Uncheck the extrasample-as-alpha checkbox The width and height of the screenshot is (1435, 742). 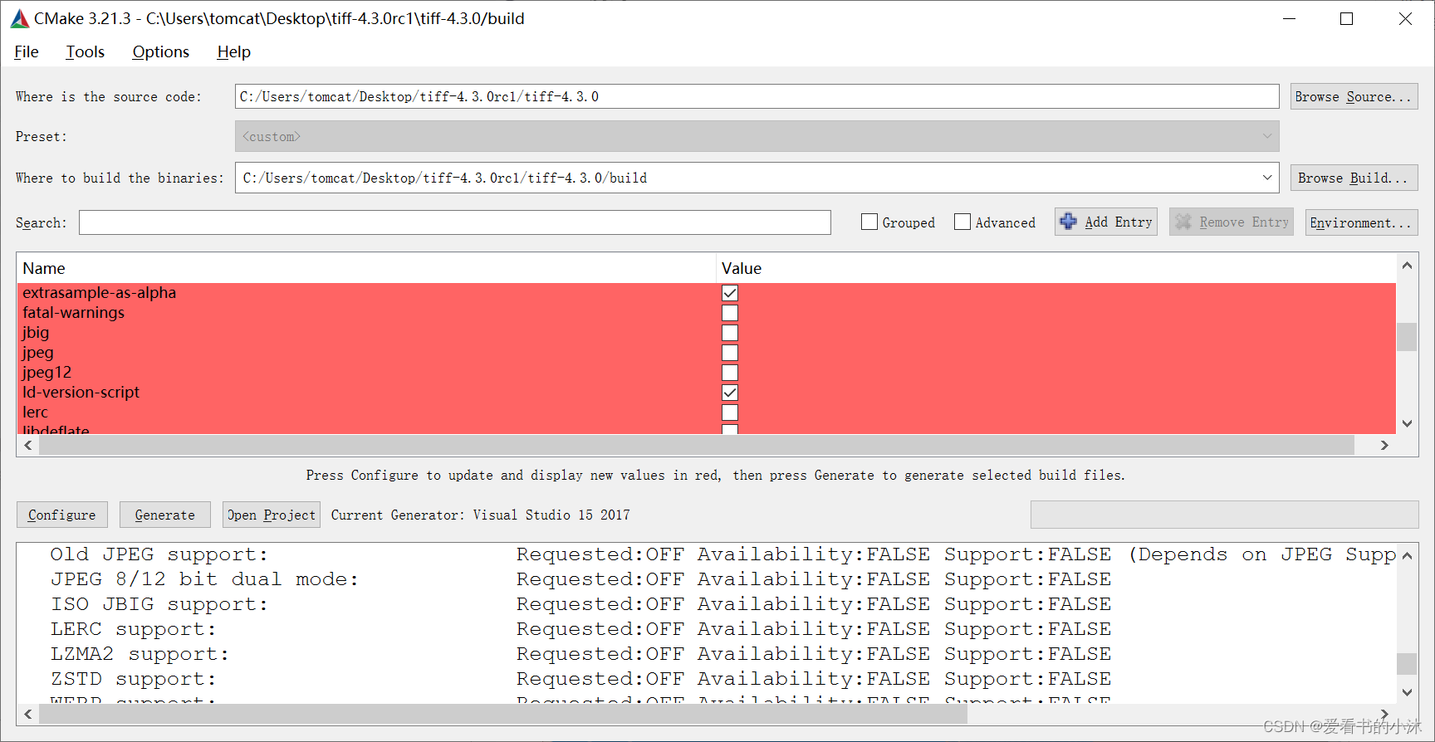730,293
